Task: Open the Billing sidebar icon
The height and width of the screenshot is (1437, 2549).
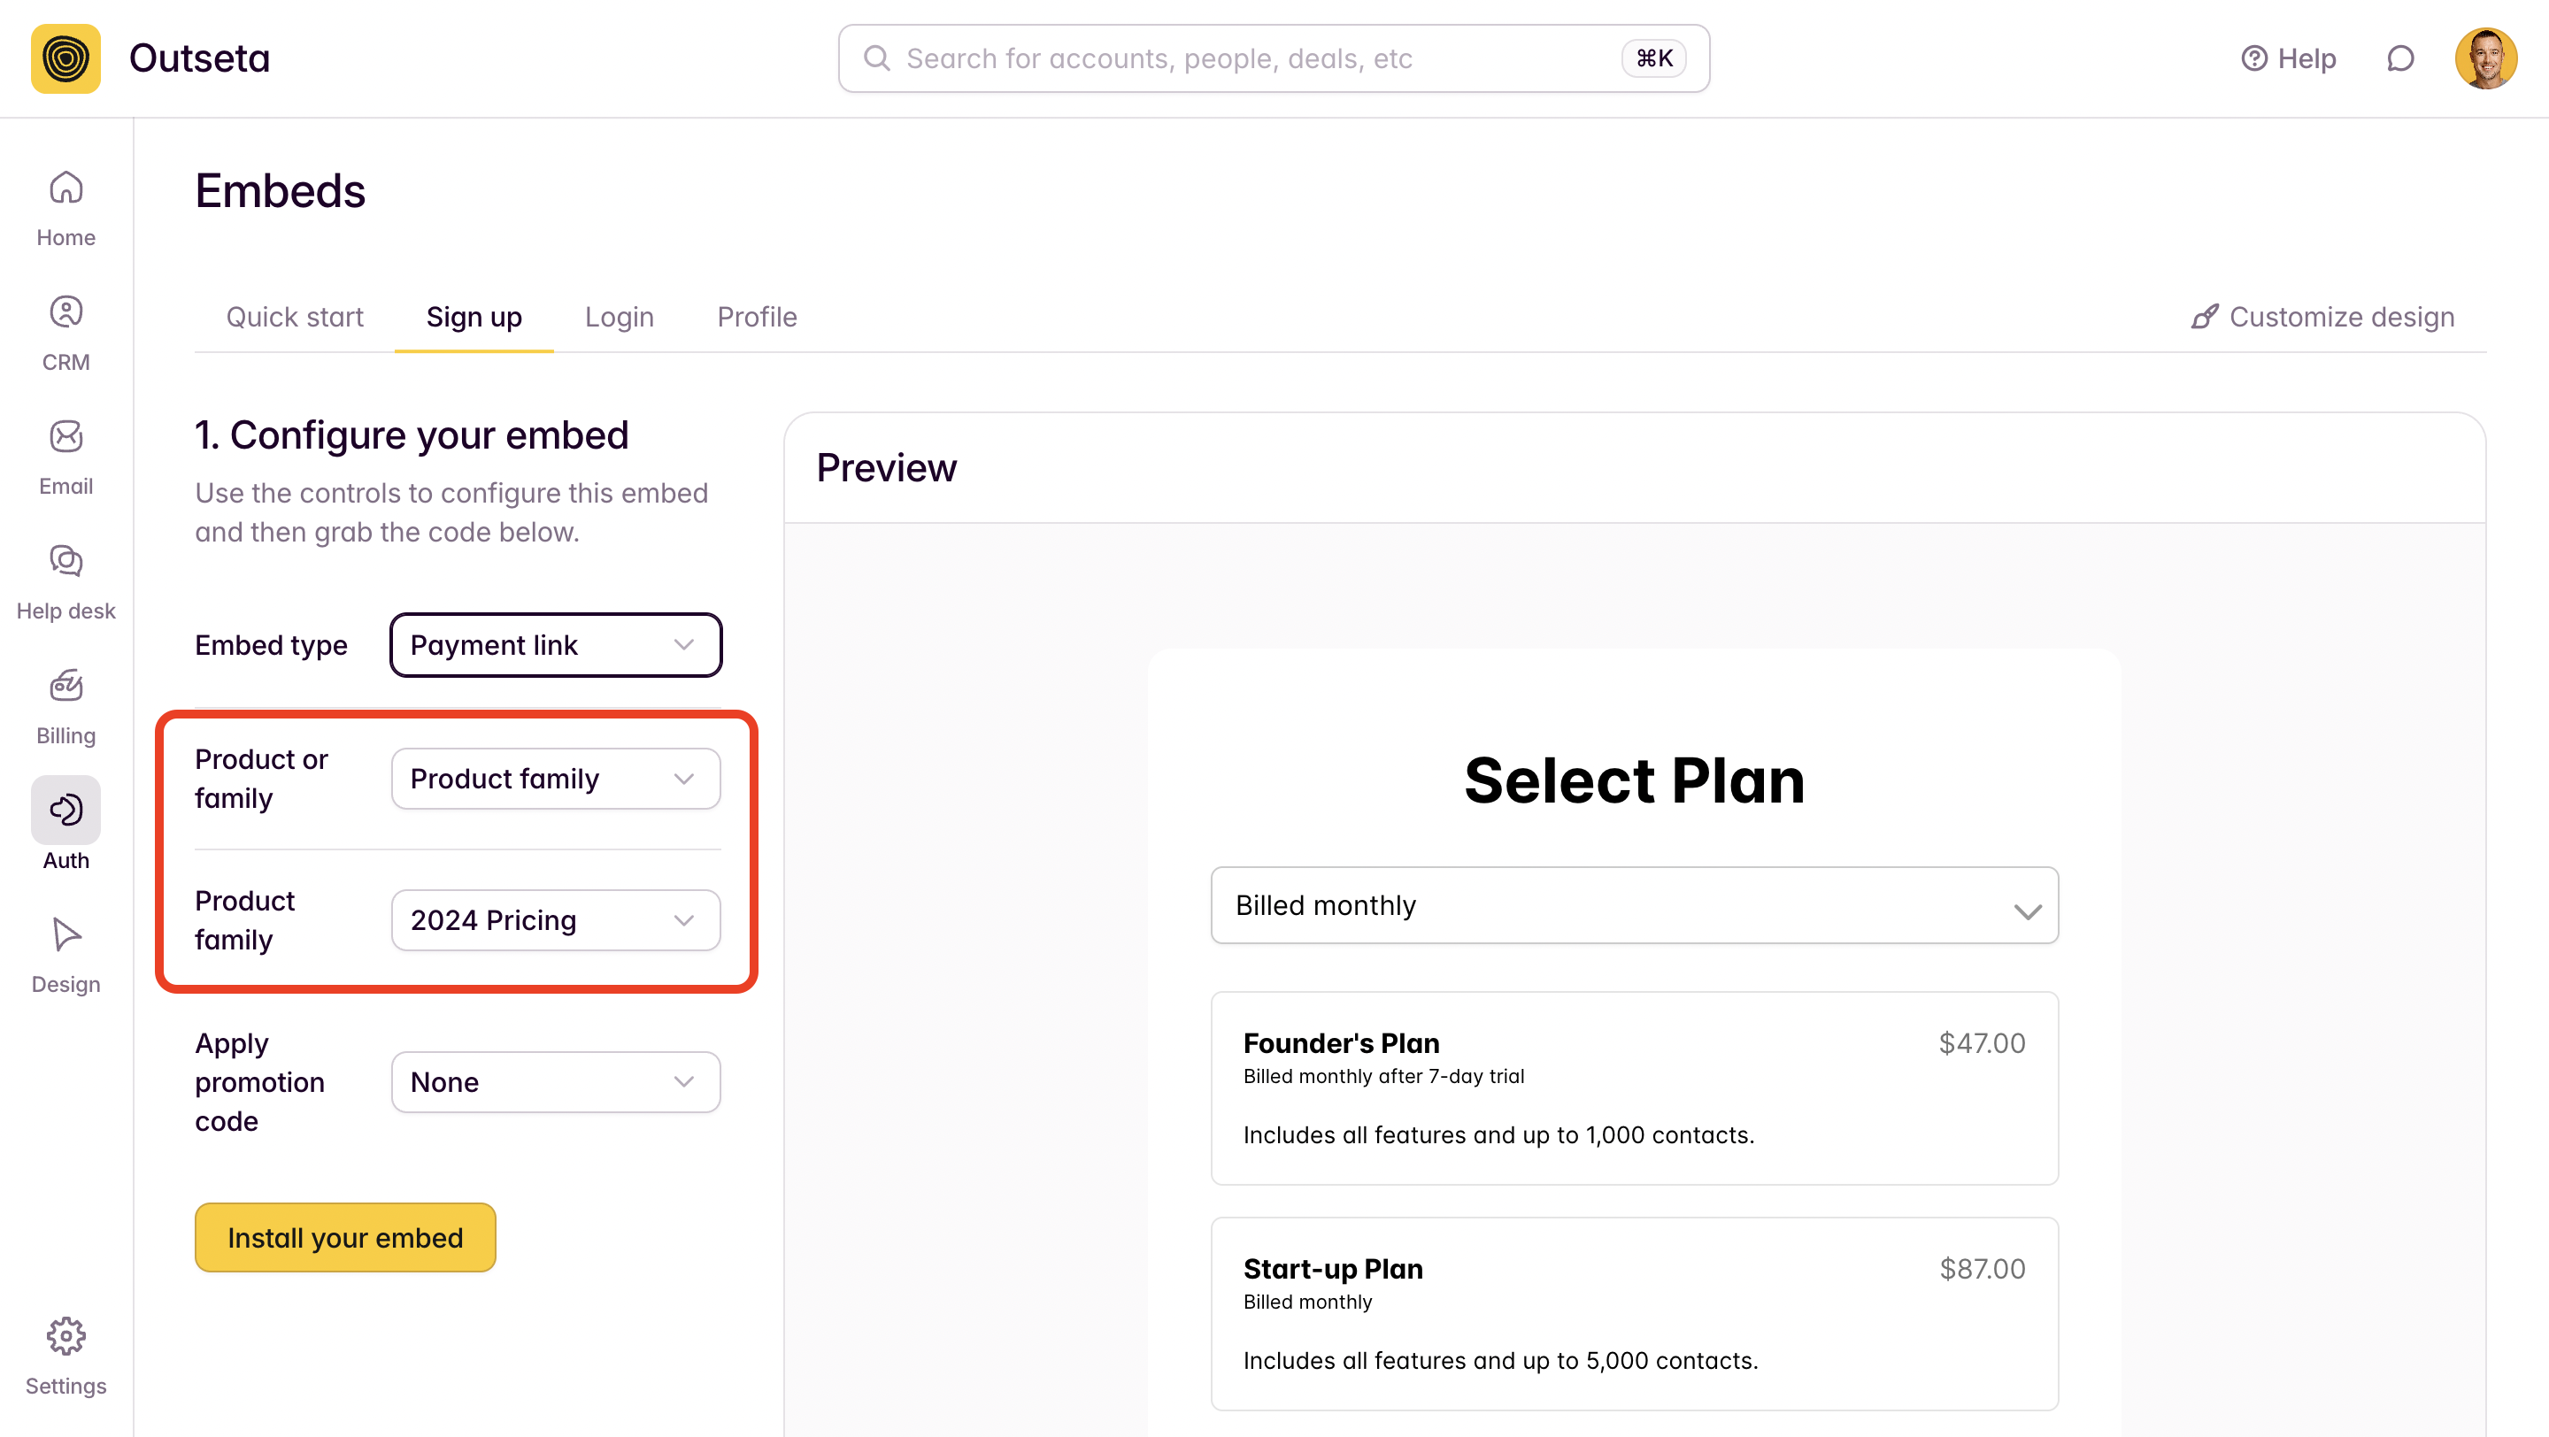Action: pos(65,686)
